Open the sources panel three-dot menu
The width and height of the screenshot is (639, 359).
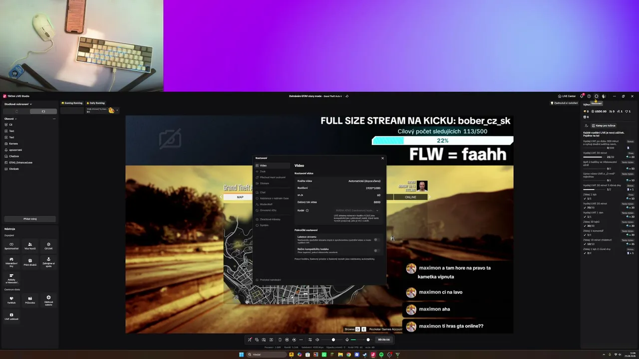54,119
